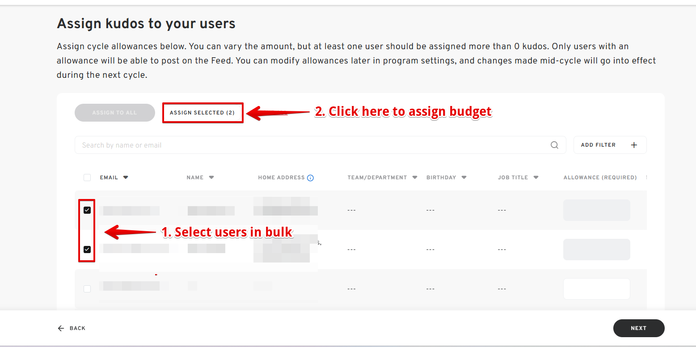
Task: Uncheck the first user row checkbox
Action: tap(87, 210)
